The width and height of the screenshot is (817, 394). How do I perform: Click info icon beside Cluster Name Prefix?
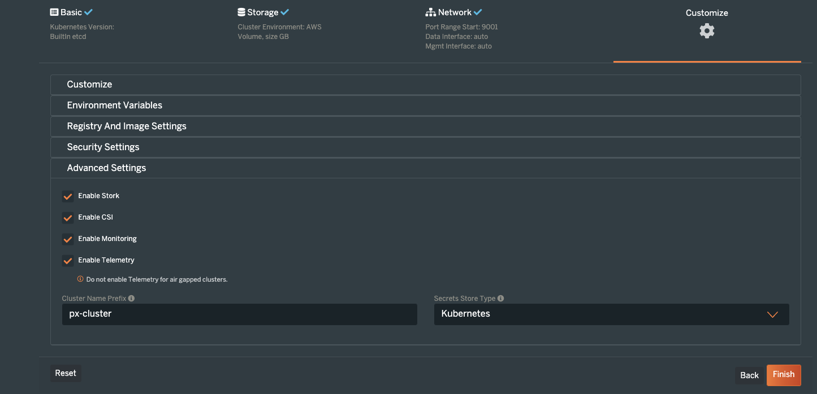(x=131, y=299)
